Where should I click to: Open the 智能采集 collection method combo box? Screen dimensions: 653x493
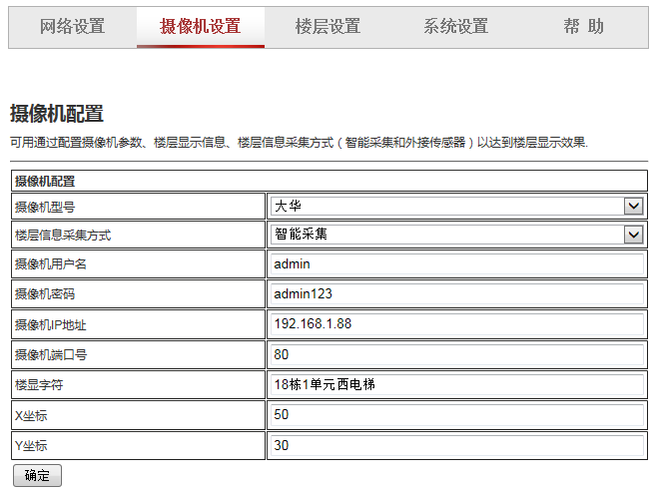(x=457, y=235)
